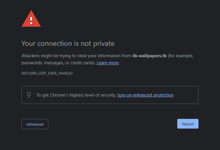The width and height of the screenshot is (220, 150).
Task: Open the Learn more link
Action: 108,63
